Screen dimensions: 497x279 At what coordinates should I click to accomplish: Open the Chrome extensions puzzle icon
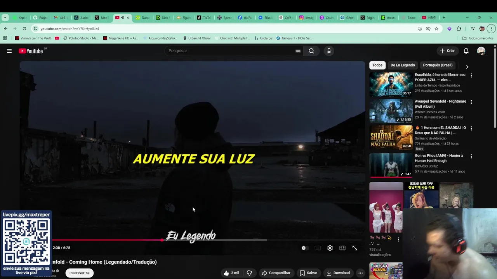459,29
